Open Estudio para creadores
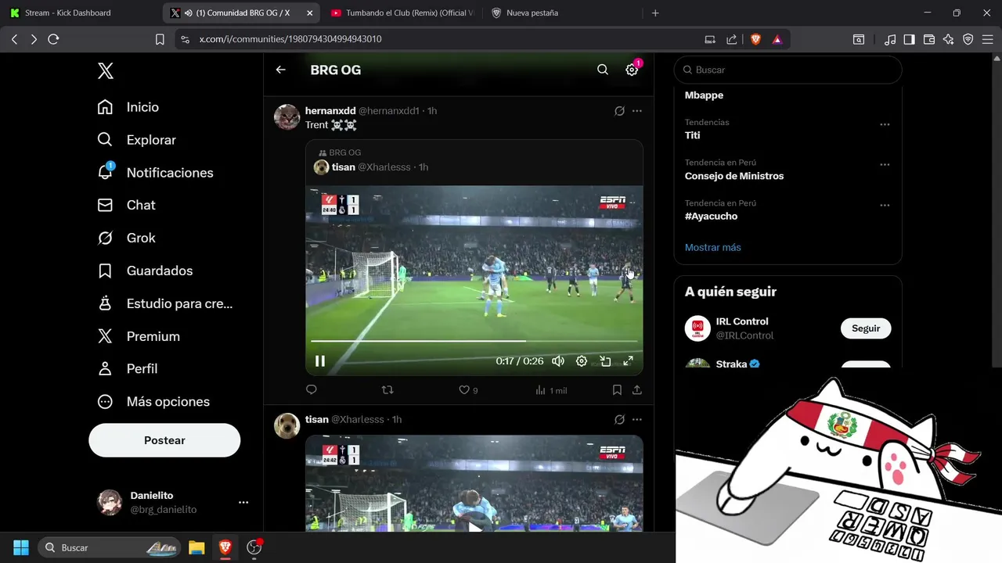Viewport: 1002px width, 563px height. (x=165, y=303)
